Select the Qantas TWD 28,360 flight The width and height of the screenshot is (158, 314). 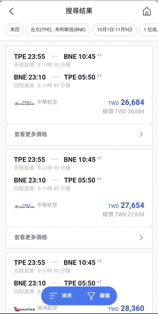pyautogui.click(x=79, y=283)
